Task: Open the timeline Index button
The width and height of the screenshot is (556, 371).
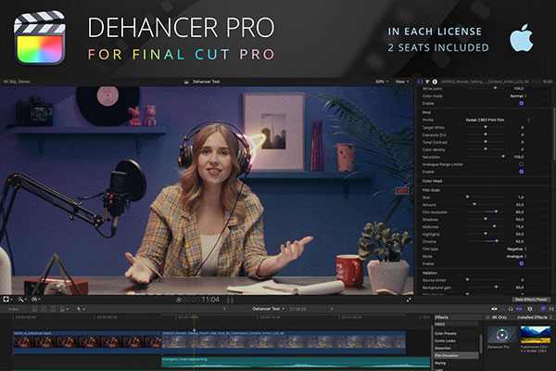Action: click(x=14, y=309)
